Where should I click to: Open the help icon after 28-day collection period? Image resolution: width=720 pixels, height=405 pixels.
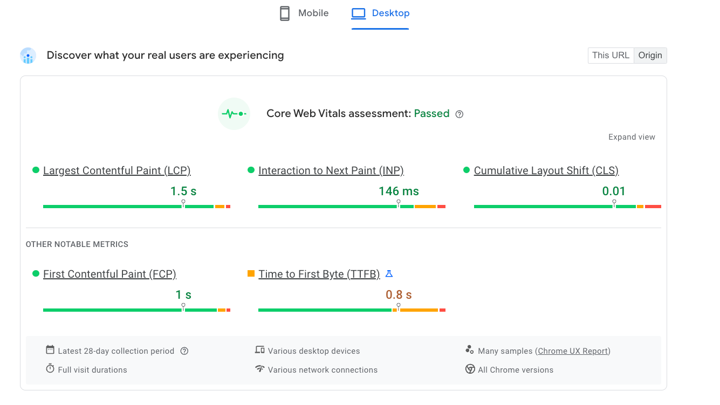click(x=184, y=351)
